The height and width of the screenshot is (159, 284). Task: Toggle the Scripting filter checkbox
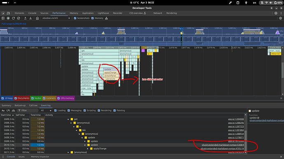click(x=85, y=111)
